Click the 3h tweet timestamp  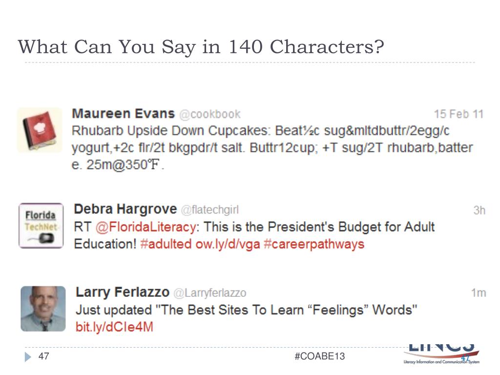click(479, 210)
